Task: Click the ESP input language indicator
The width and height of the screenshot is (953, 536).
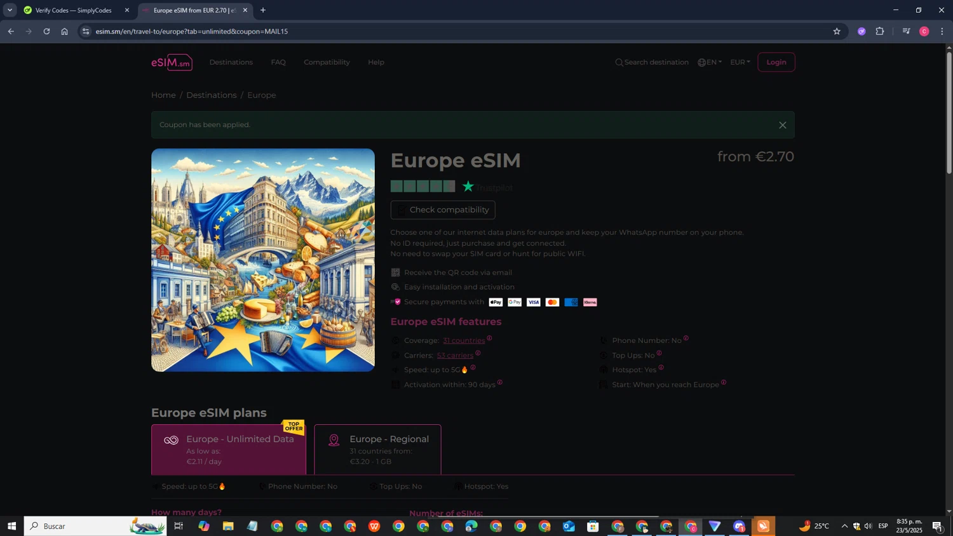Action: pos(883,526)
